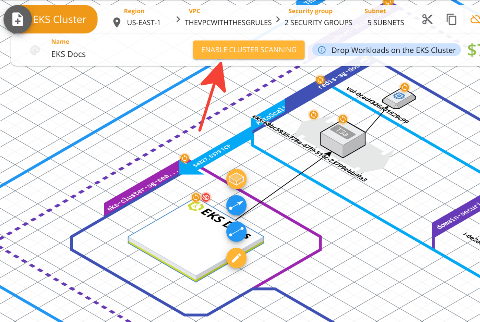The width and height of the screenshot is (480, 322).
Task: Click the sync badge above the T3a instance
Action: (343, 119)
